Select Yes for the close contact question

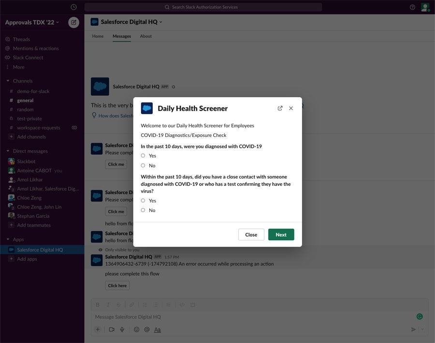(x=143, y=200)
